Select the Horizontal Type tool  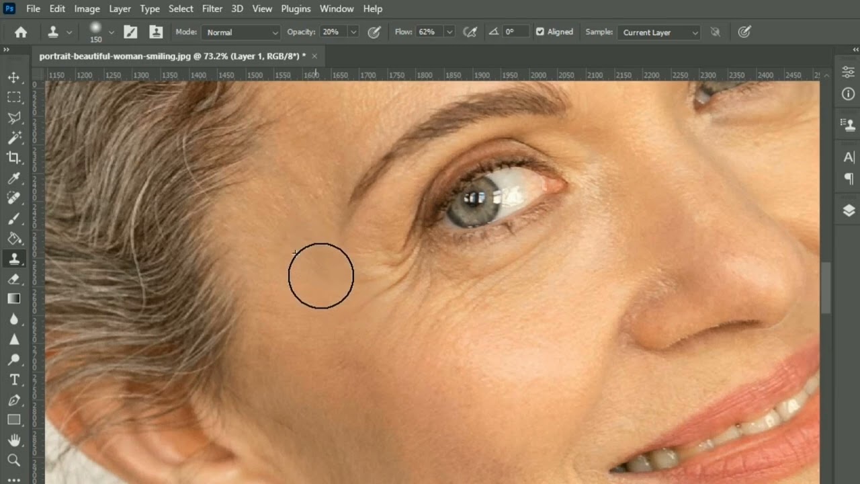click(13, 380)
